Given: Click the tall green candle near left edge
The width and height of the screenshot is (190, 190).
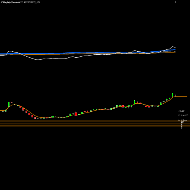Looking at the screenshot, I should pos(9,104).
